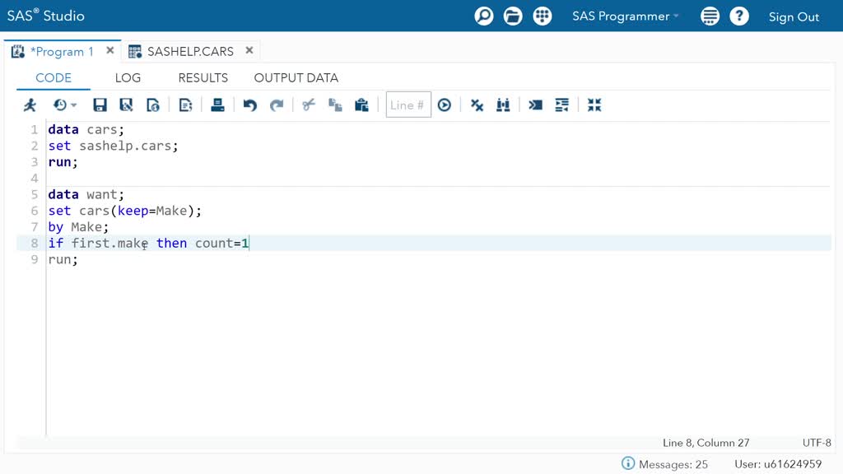Click Sign Out in the top bar

(794, 16)
